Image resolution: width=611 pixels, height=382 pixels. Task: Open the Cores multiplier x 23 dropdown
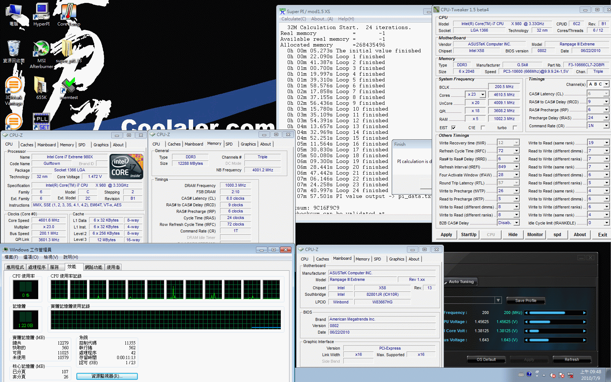483,95
